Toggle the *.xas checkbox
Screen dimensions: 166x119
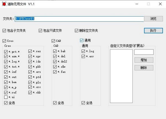pos(30,51)
